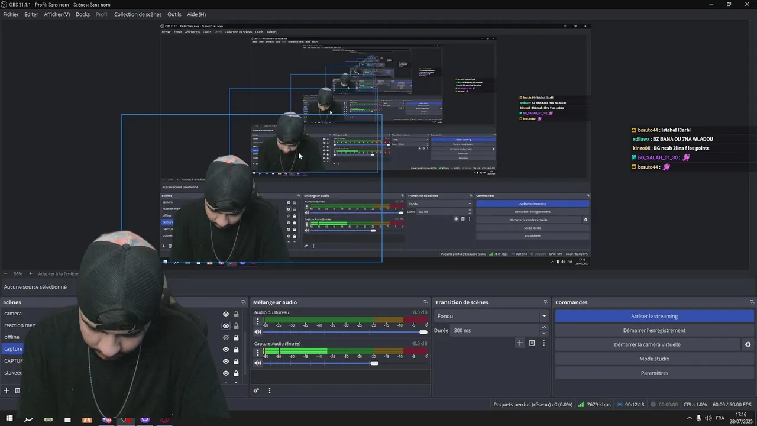Toggle lock on the camera row

[236, 314]
